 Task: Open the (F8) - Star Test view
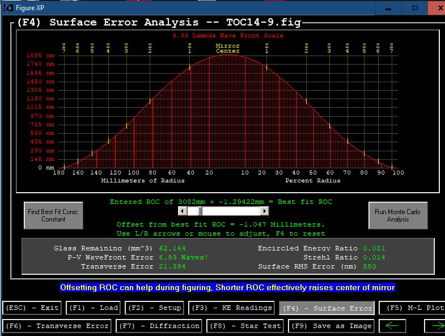[x=245, y=326]
